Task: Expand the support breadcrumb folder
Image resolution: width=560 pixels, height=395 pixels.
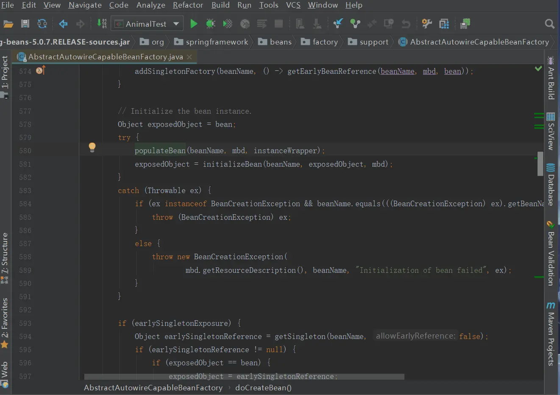Action: coord(373,42)
